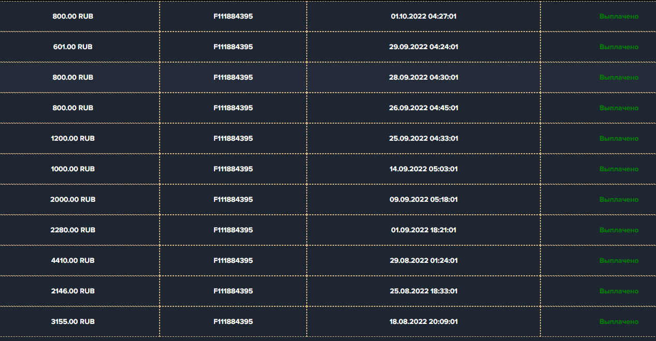
Task: Click the Выплачено status for 1000.00 RUB row
Action: pos(619,169)
